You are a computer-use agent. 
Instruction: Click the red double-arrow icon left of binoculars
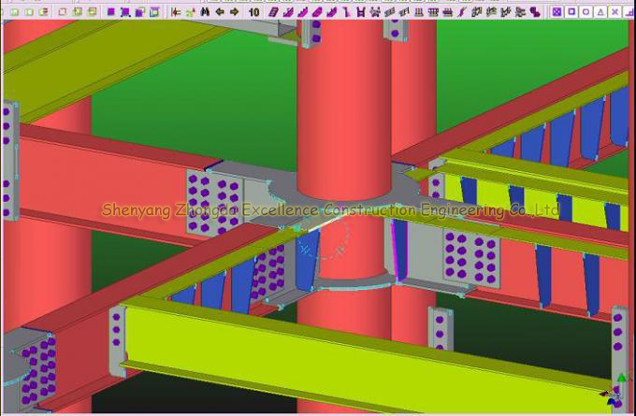[x=176, y=12]
